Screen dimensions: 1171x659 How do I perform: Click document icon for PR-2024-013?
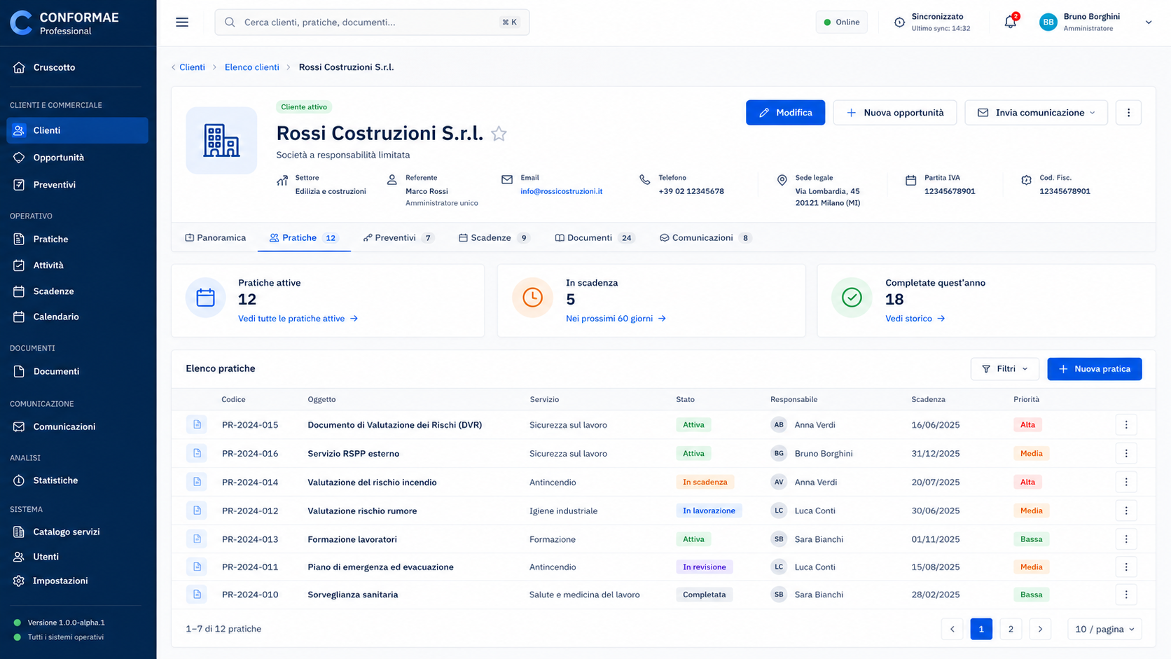point(197,539)
